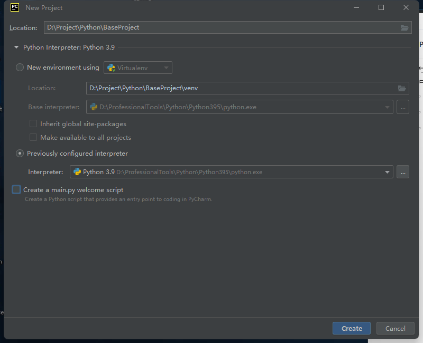Click Python icon in Base interpreter field
Screen dimensions: 423x343
point(94,107)
